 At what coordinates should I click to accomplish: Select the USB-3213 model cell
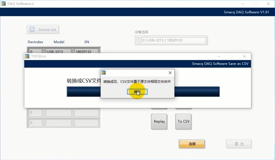pyautogui.click(x=58, y=51)
